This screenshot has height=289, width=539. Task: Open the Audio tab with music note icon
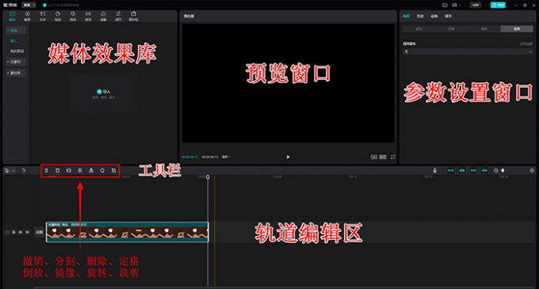28,16
